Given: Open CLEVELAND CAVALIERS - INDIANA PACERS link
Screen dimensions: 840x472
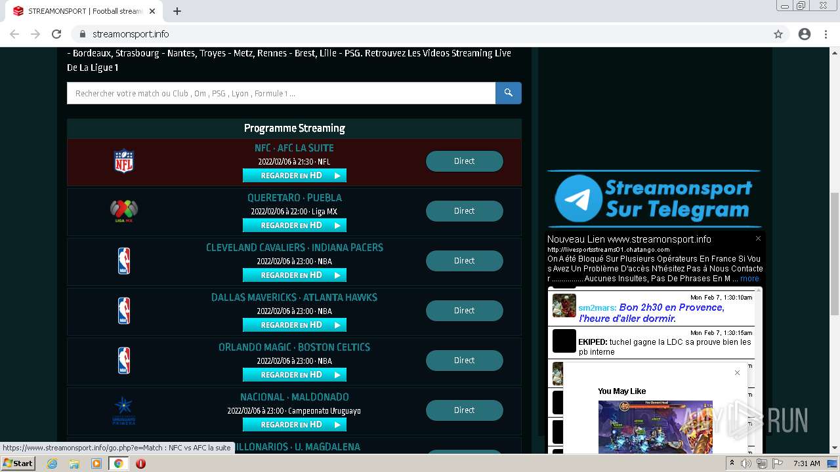Looking at the screenshot, I should 295,248.
